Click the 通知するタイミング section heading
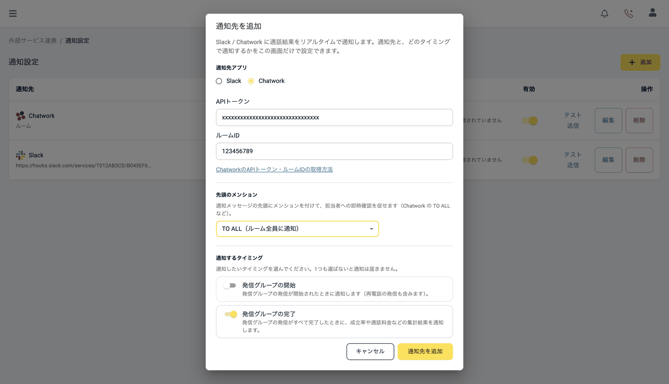 tap(239, 258)
